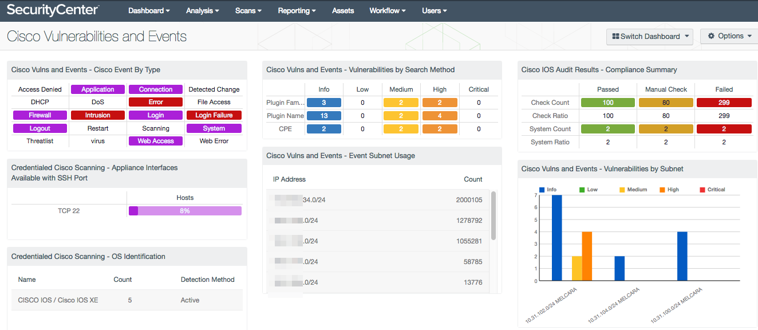Select the subnet row with count 1055281
758x330 pixels.
(x=378, y=241)
